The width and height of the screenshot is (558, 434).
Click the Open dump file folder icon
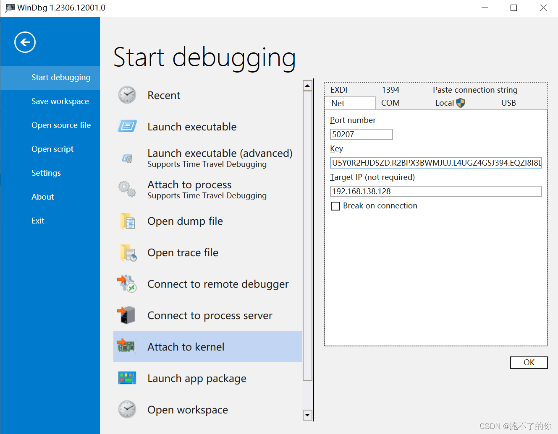[127, 221]
